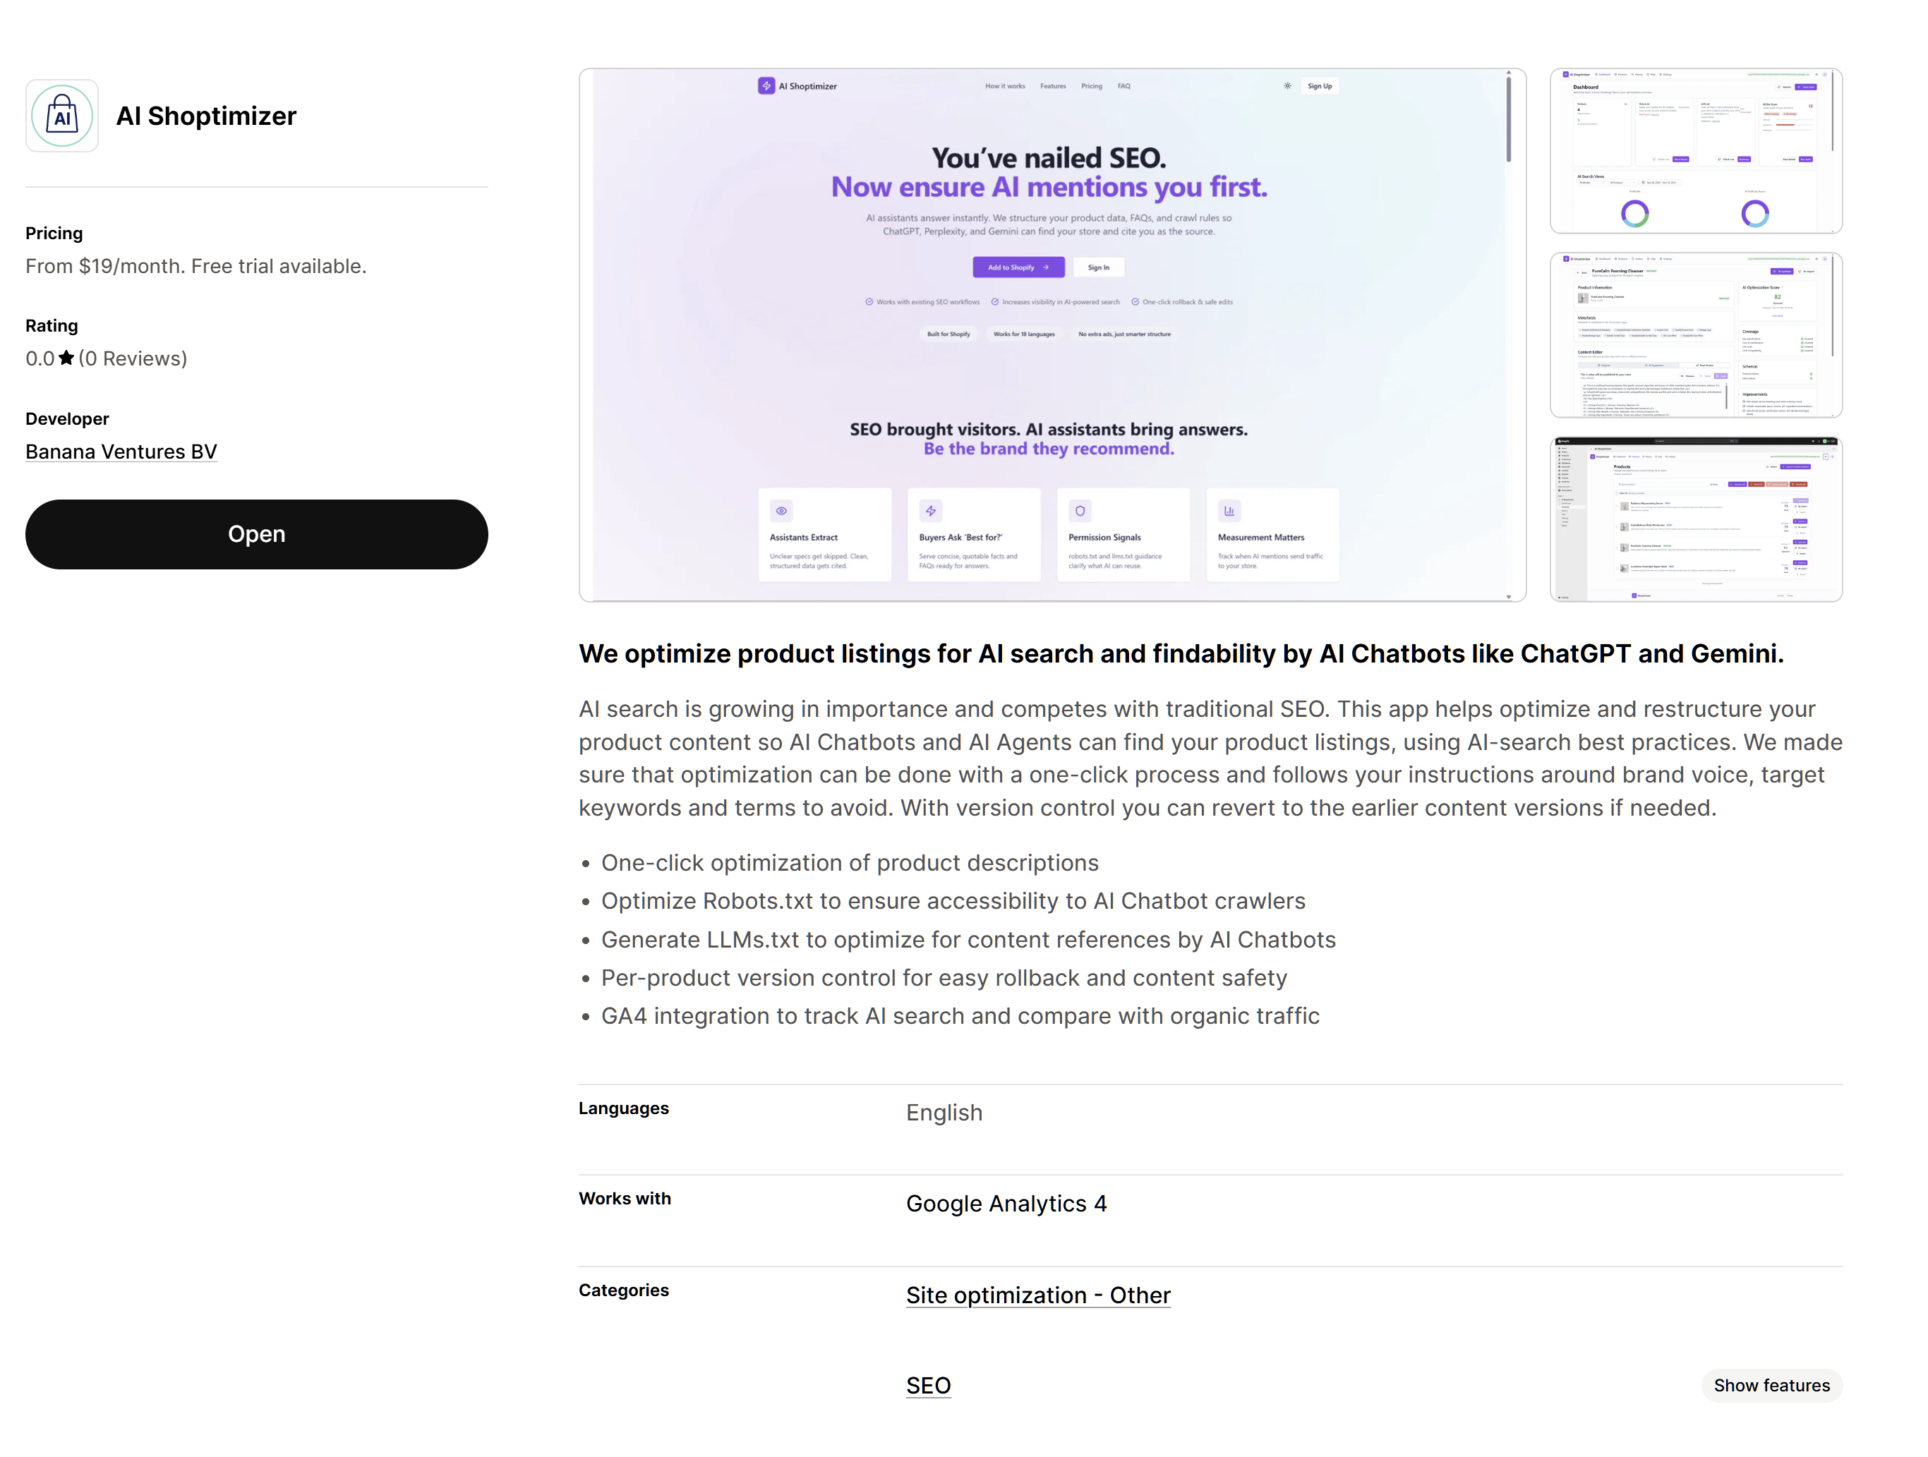1928x1457 pixels.
Task: Click the checkmark for 'Works with existing SEO workflows'
Action: (870, 301)
